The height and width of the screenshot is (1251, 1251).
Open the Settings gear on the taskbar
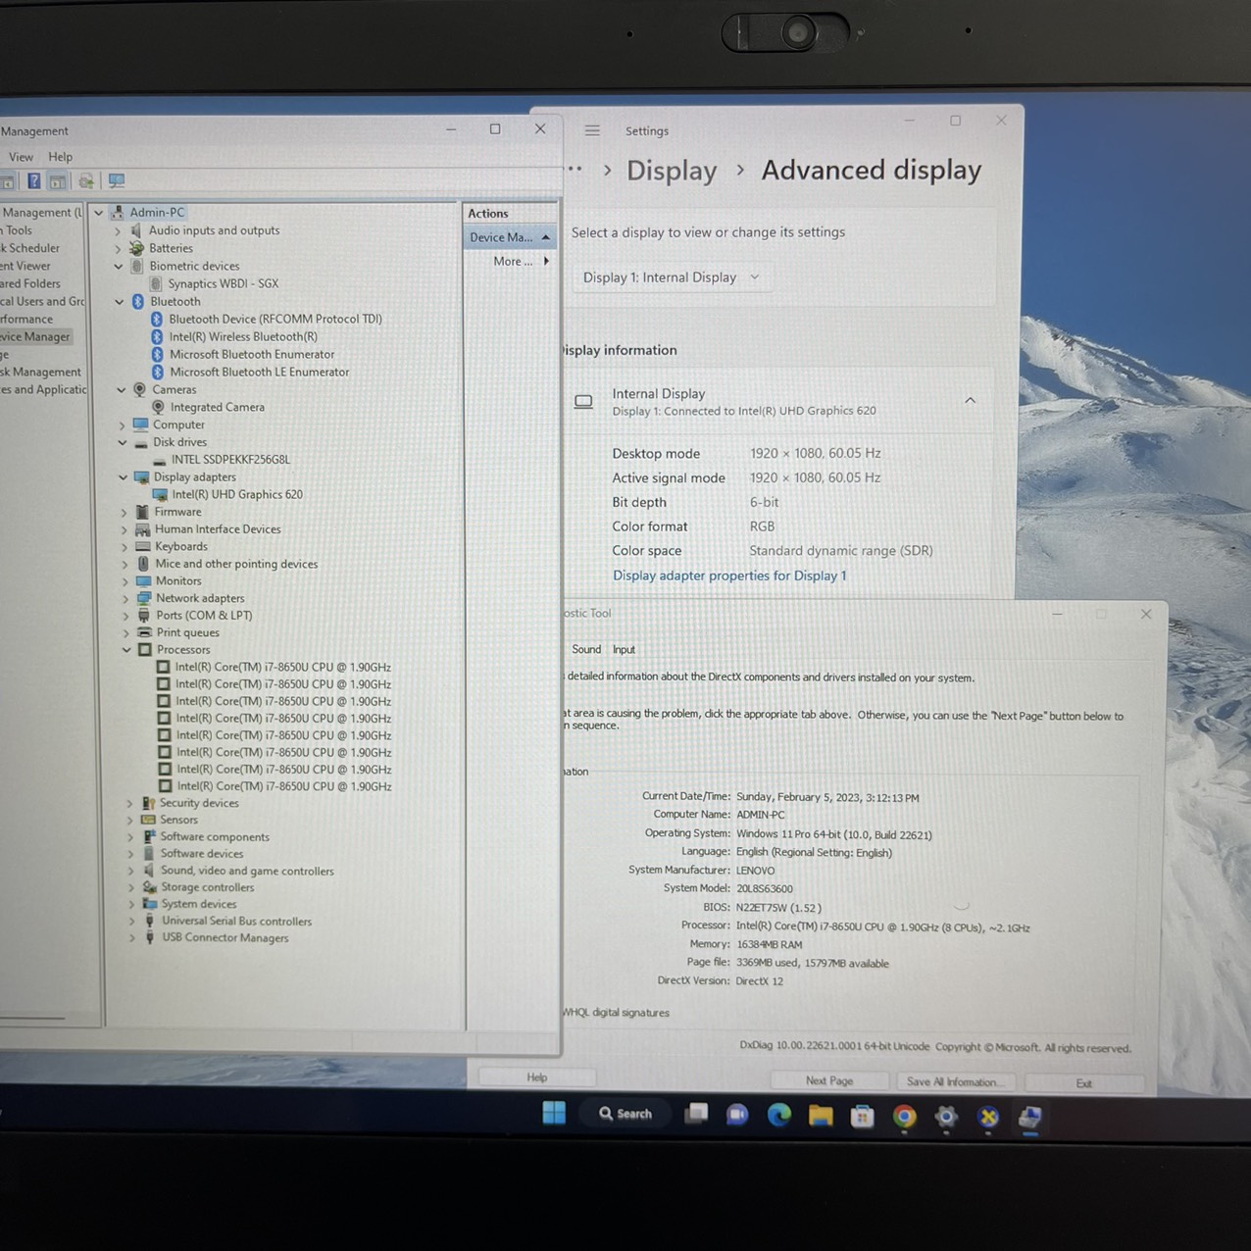[x=946, y=1117]
